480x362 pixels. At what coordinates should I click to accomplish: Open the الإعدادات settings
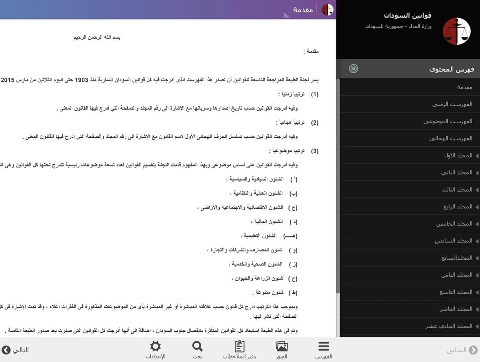coord(155,349)
